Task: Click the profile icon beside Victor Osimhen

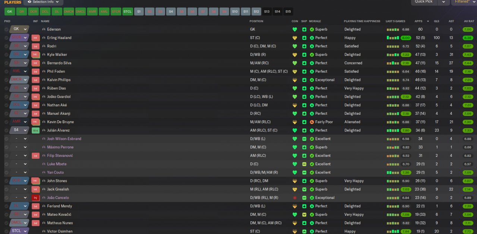Action: [44, 231]
